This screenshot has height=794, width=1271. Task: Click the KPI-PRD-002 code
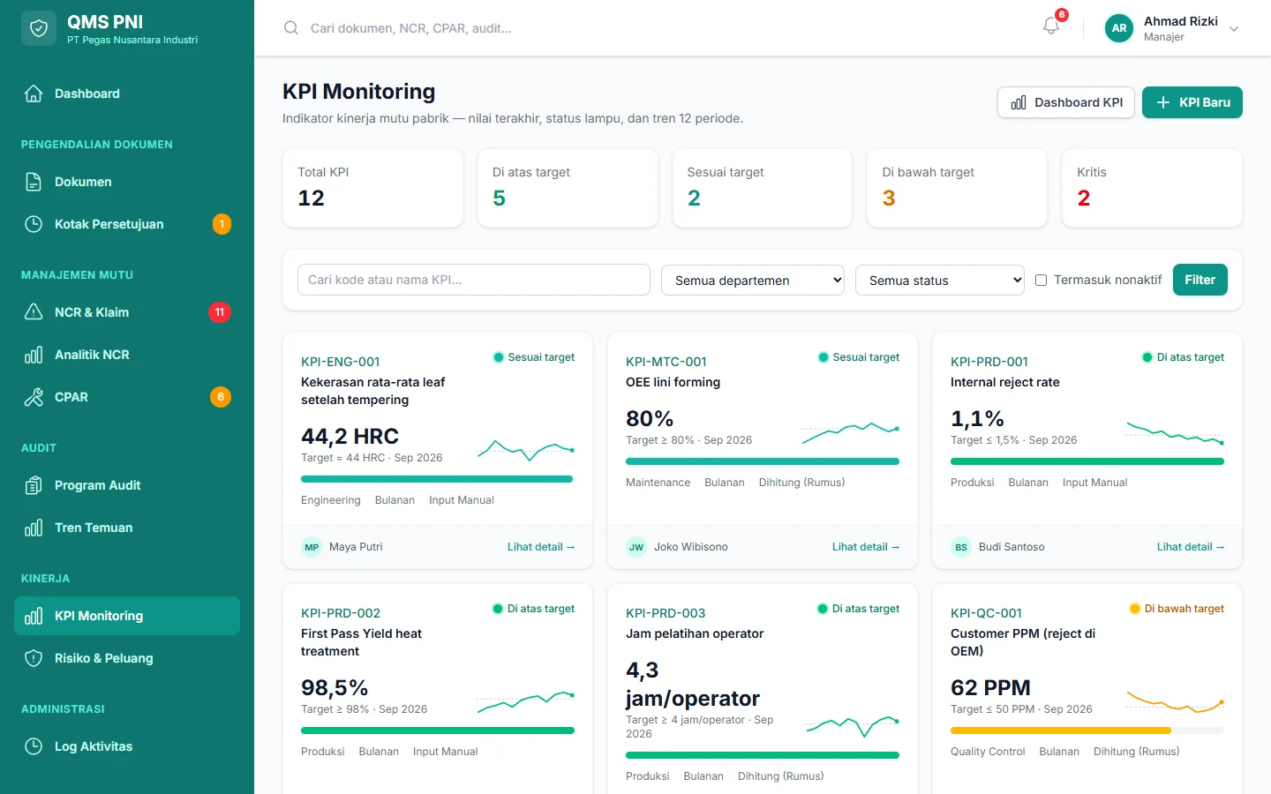[341, 613]
